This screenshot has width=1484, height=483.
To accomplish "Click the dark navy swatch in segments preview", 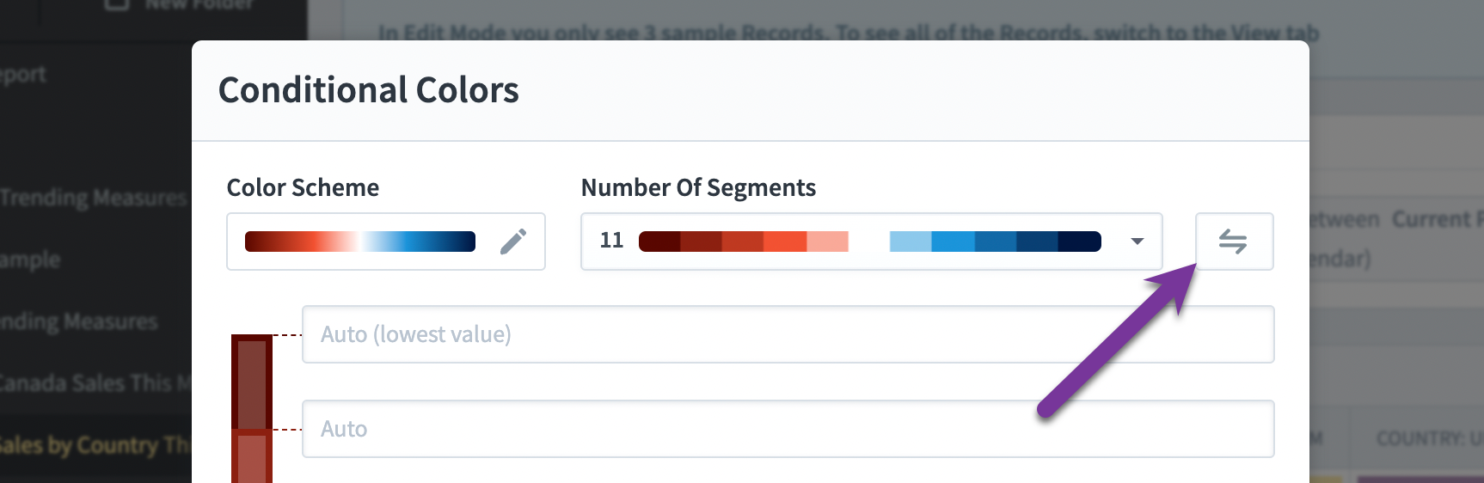I will tap(1080, 241).
